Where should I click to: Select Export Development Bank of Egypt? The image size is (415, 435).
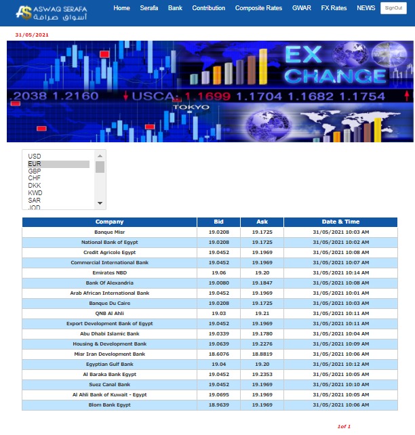pos(109,324)
